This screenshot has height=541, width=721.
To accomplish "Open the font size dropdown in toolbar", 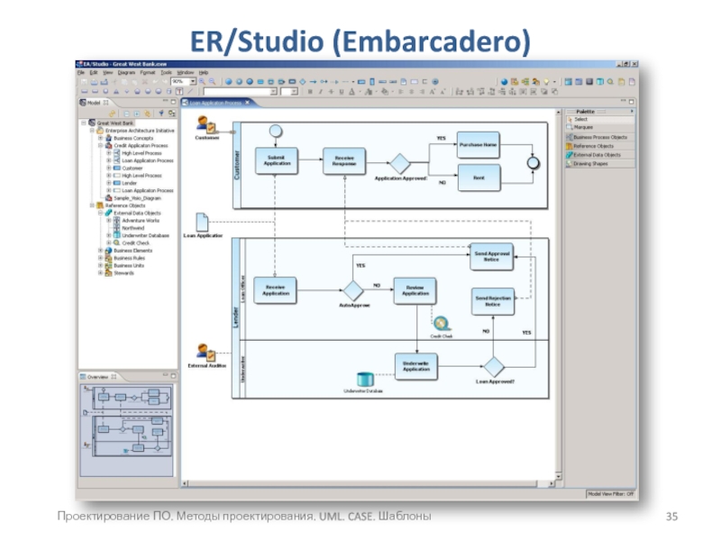I will click(295, 92).
